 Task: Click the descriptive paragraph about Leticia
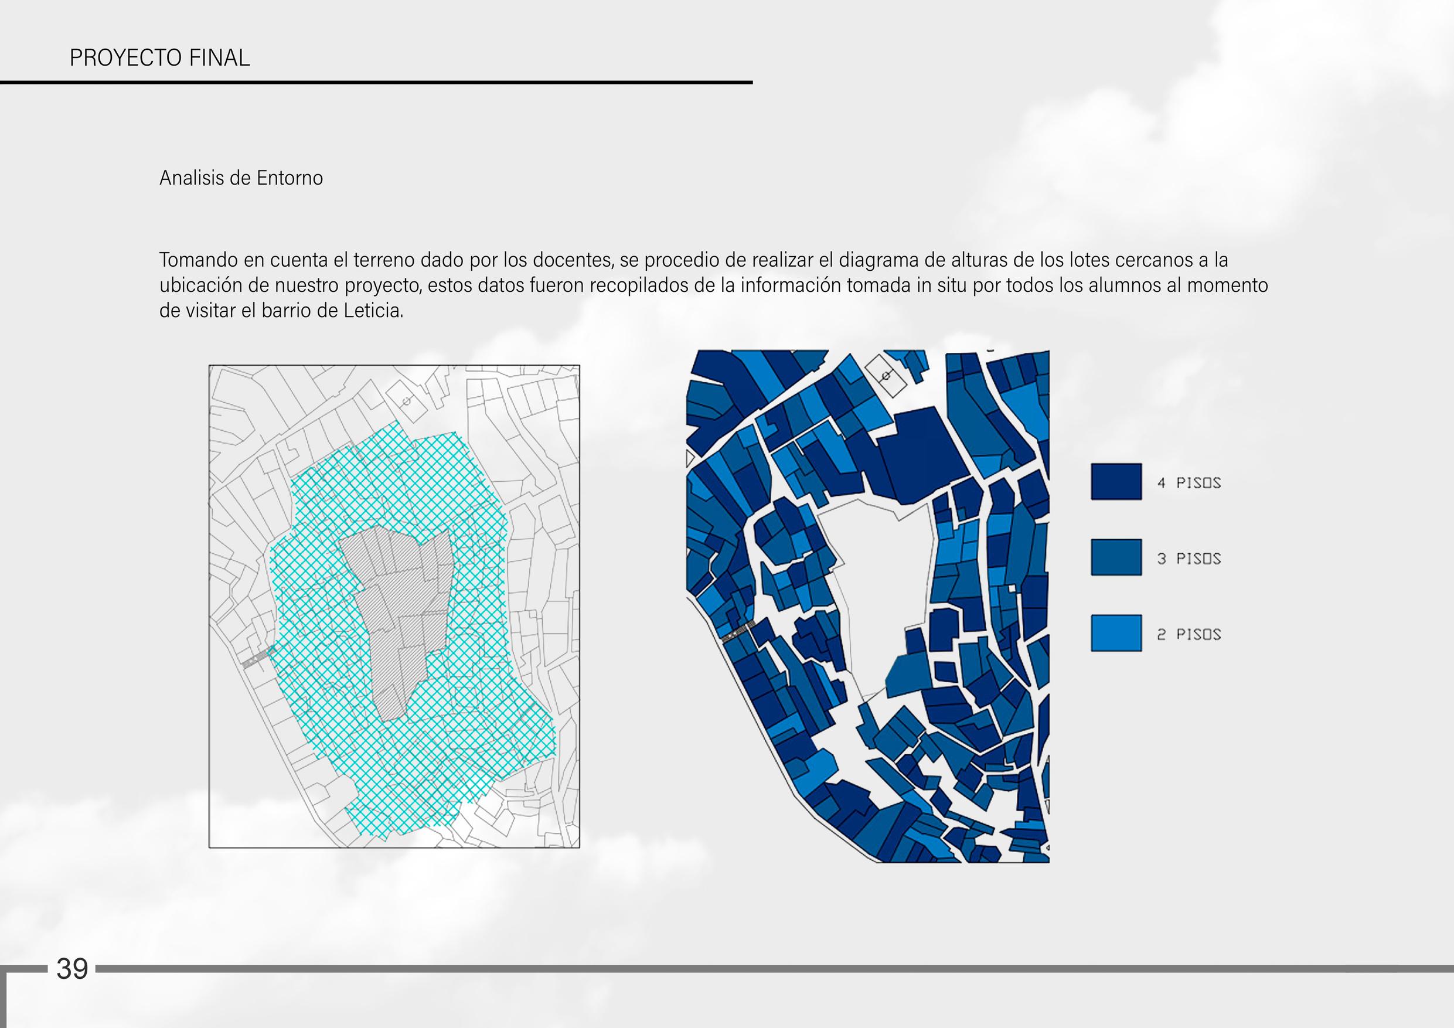[713, 285]
